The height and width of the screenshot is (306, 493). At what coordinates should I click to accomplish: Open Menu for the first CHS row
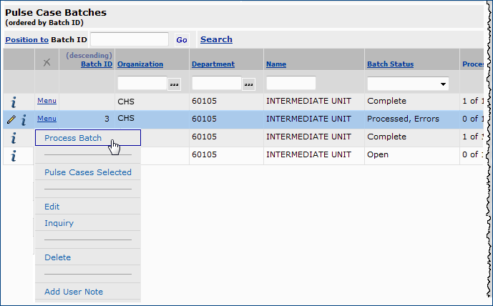[x=47, y=101]
